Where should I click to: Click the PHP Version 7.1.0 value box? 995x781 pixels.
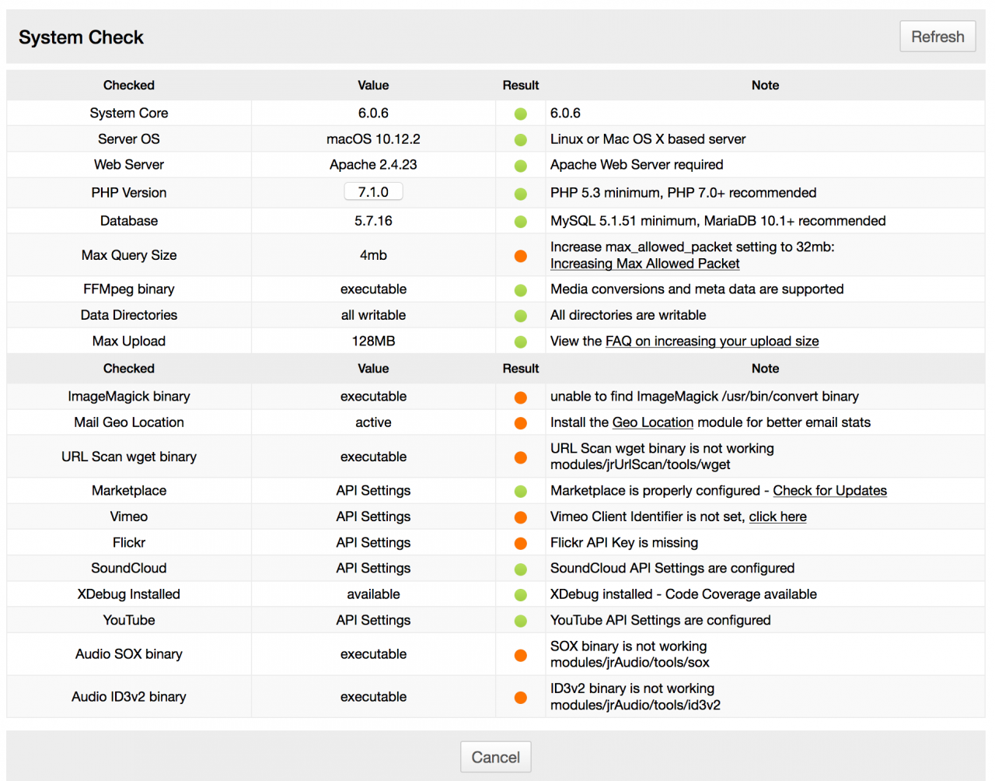coord(373,192)
